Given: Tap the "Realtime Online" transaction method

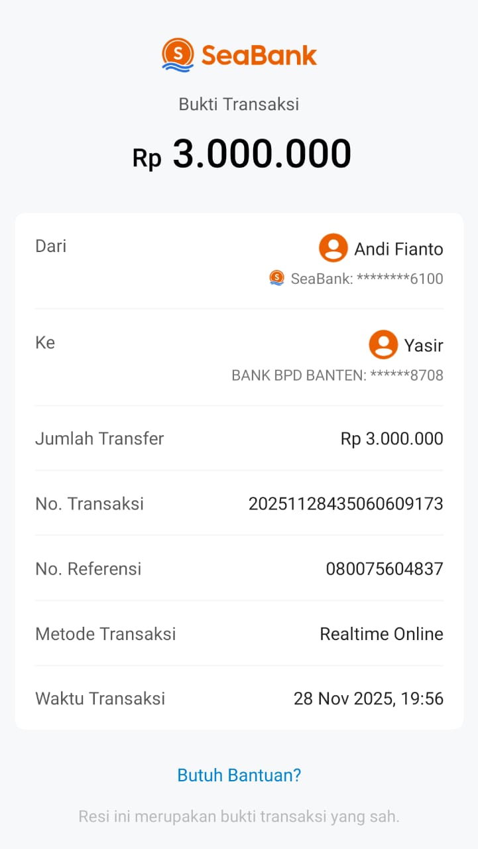Looking at the screenshot, I should (381, 633).
